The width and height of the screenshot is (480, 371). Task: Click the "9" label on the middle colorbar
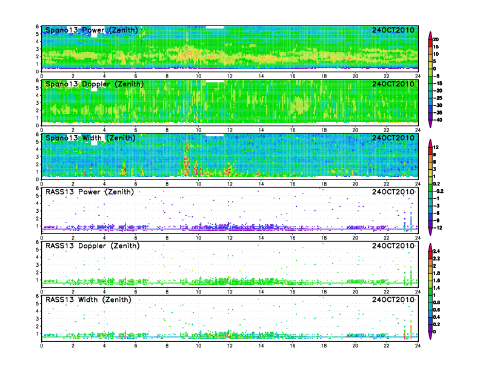click(435, 155)
